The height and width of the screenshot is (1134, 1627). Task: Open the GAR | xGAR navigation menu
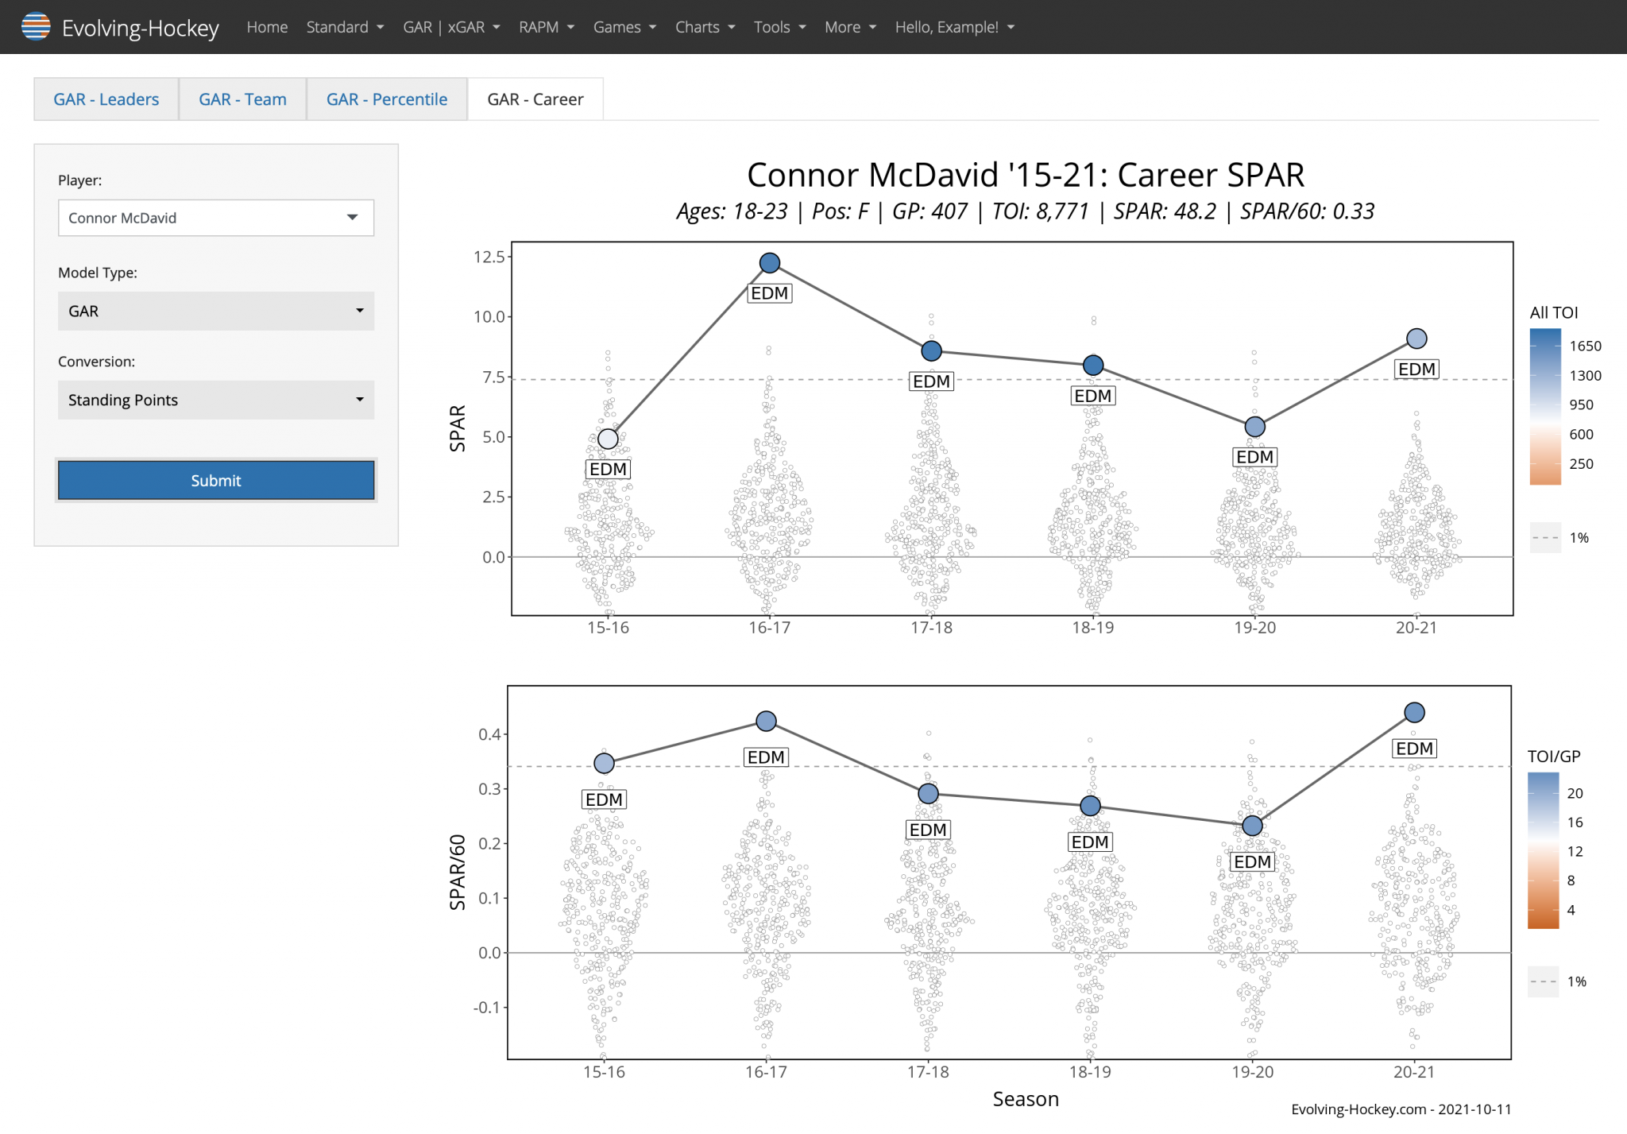(x=450, y=27)
